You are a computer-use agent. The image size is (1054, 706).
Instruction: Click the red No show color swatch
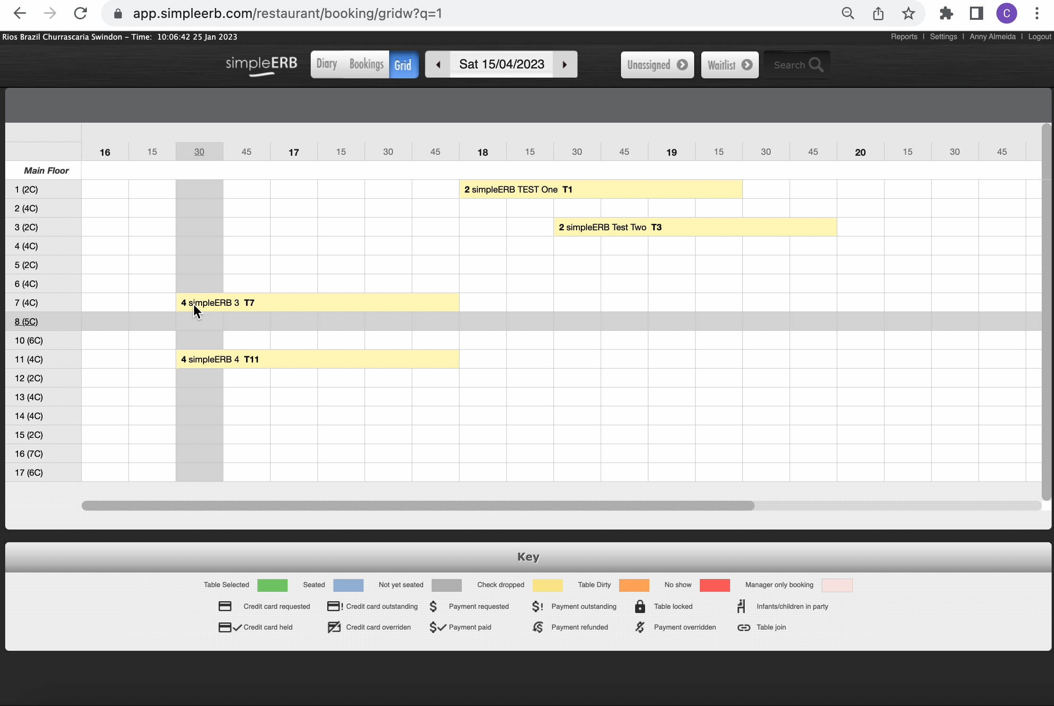click(x=714, y=585)
